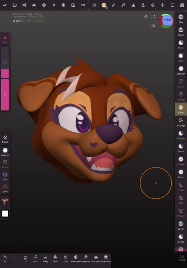Adjust the brush radius slider
Image resolution: width=187 pixels, height=268 pixels.
(x=5, y=62)
